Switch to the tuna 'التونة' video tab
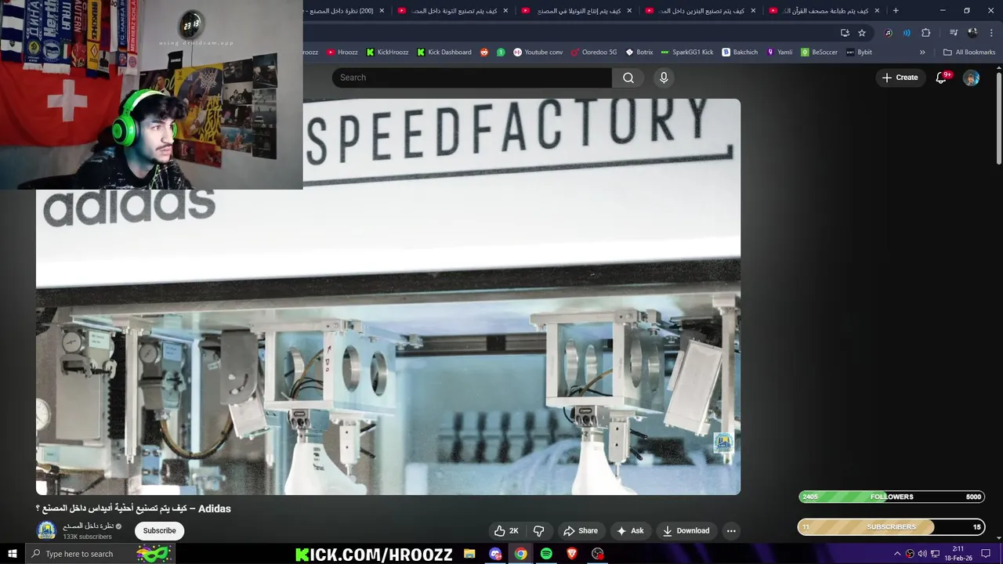The width and height of the screenshot is (1003, 564). point(453,11)
